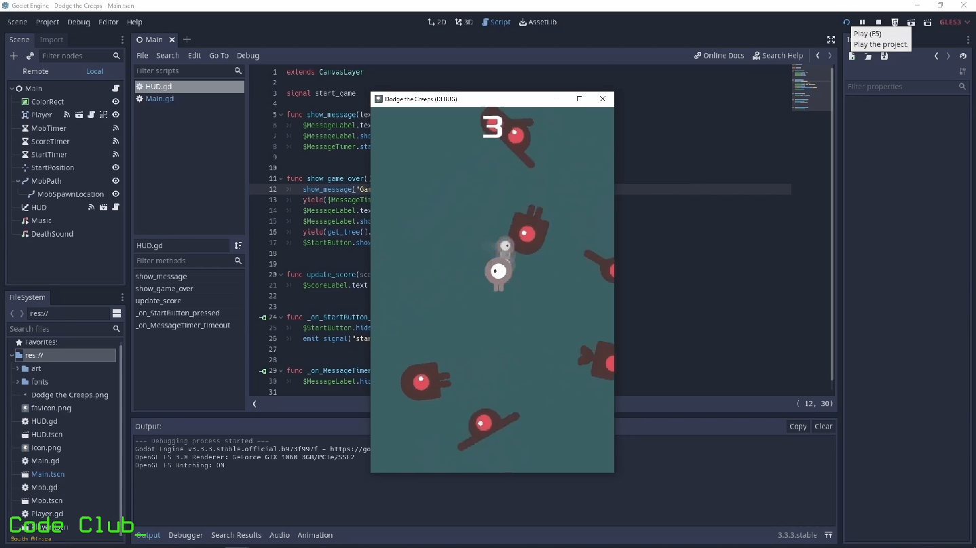This screenshot has width=976, height=548.
Task: Open the GLES3 renderer dropdown
Action: point(954,22)
